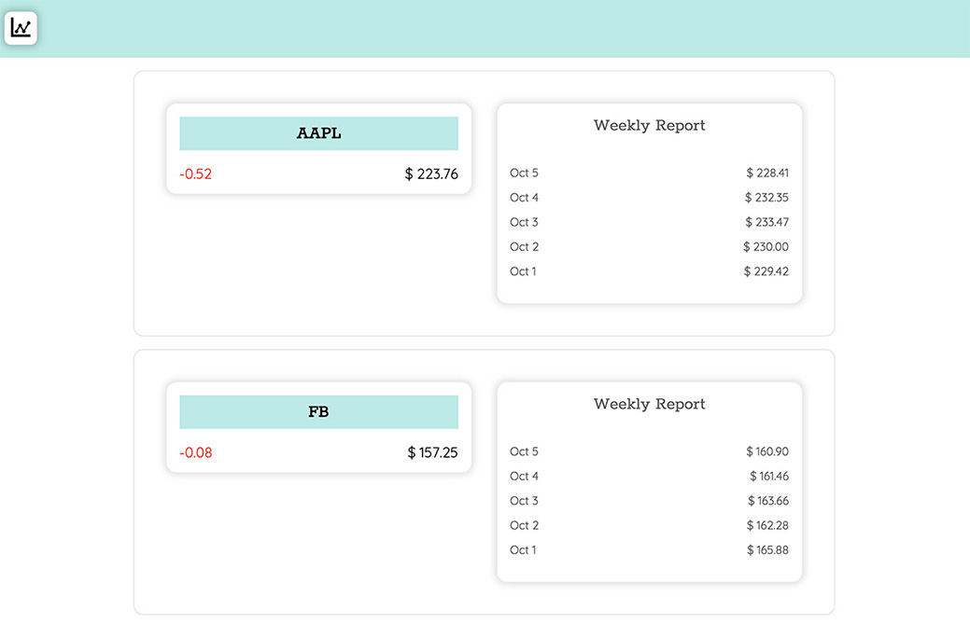Select Oct 2 row in AAPL report

(x=649, y=247)
